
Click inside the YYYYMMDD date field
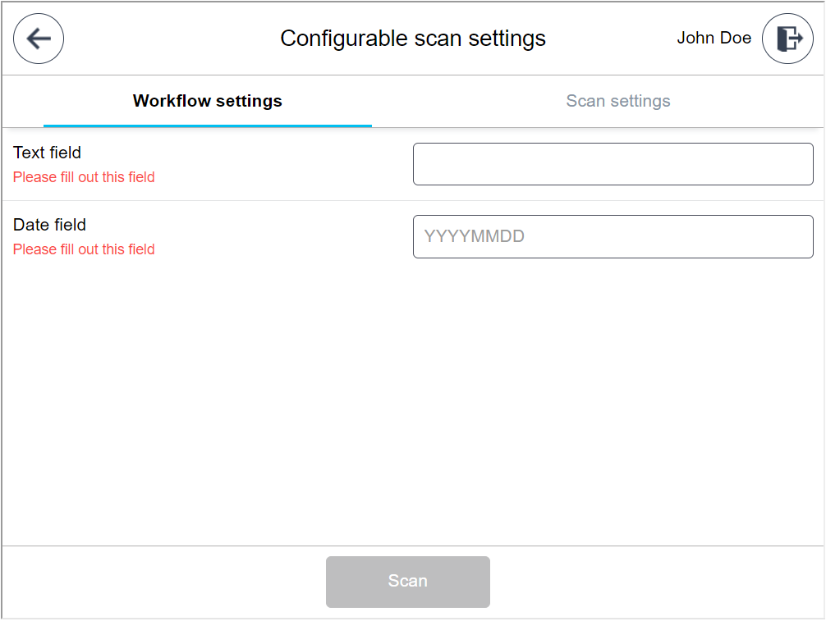(x=613, y=236)
